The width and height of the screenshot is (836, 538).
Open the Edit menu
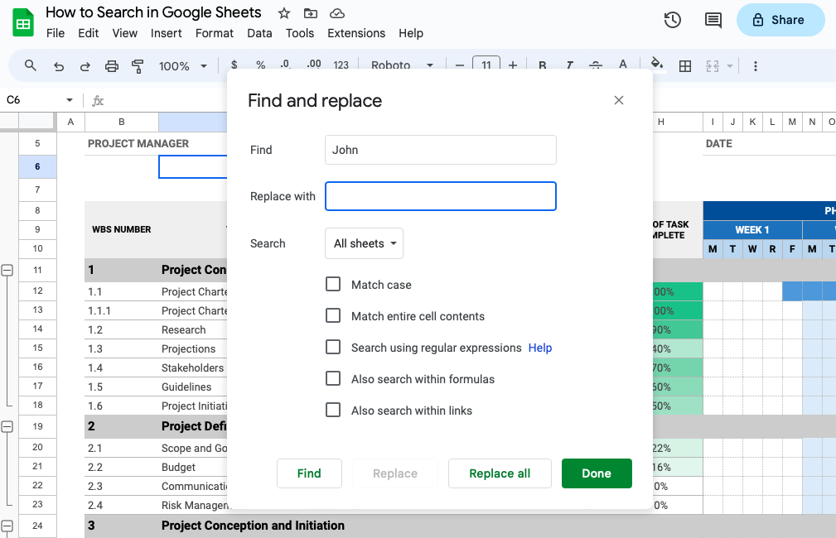88,33
